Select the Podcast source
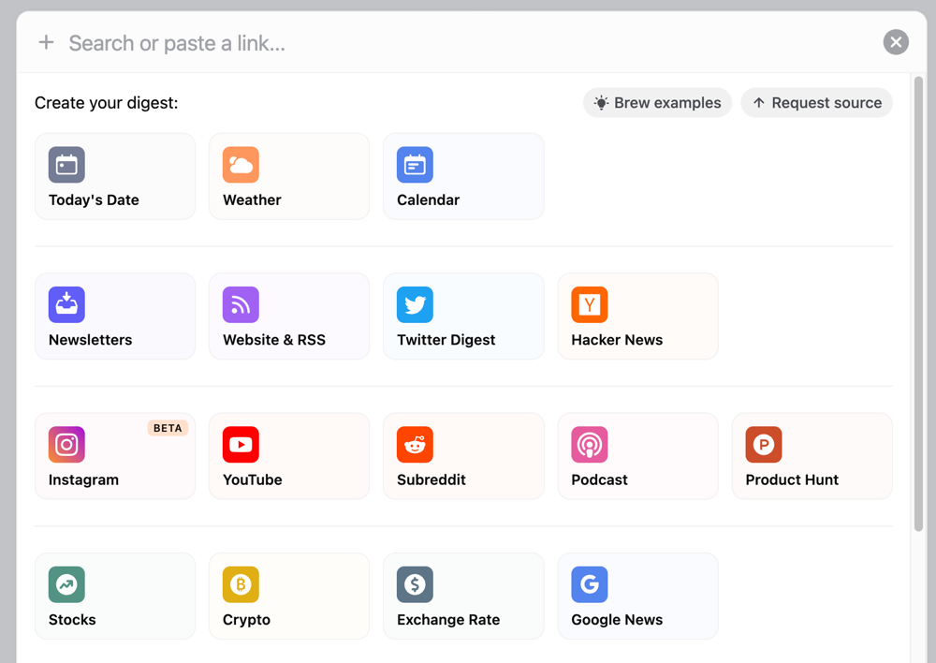 [x=637, y=456]
